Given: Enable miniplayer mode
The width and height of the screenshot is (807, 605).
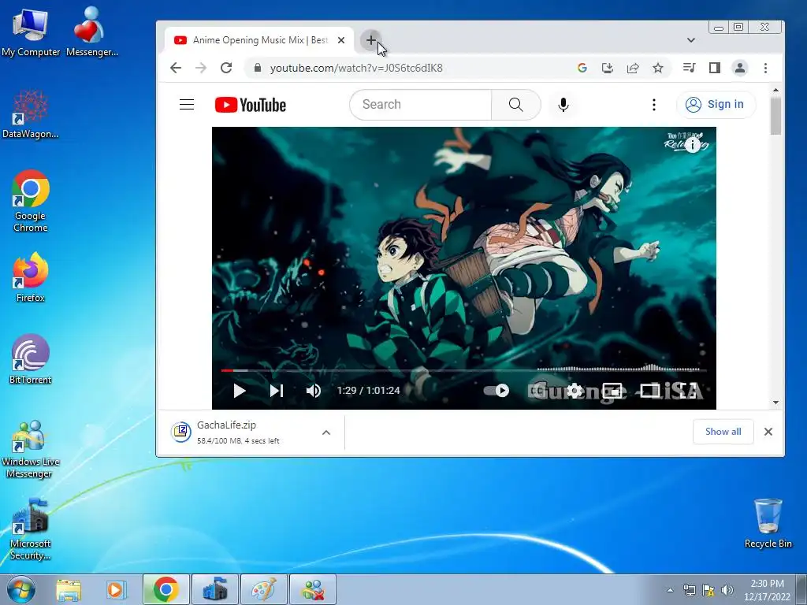Looking at the screenshot, I should [x=612, y=391].
